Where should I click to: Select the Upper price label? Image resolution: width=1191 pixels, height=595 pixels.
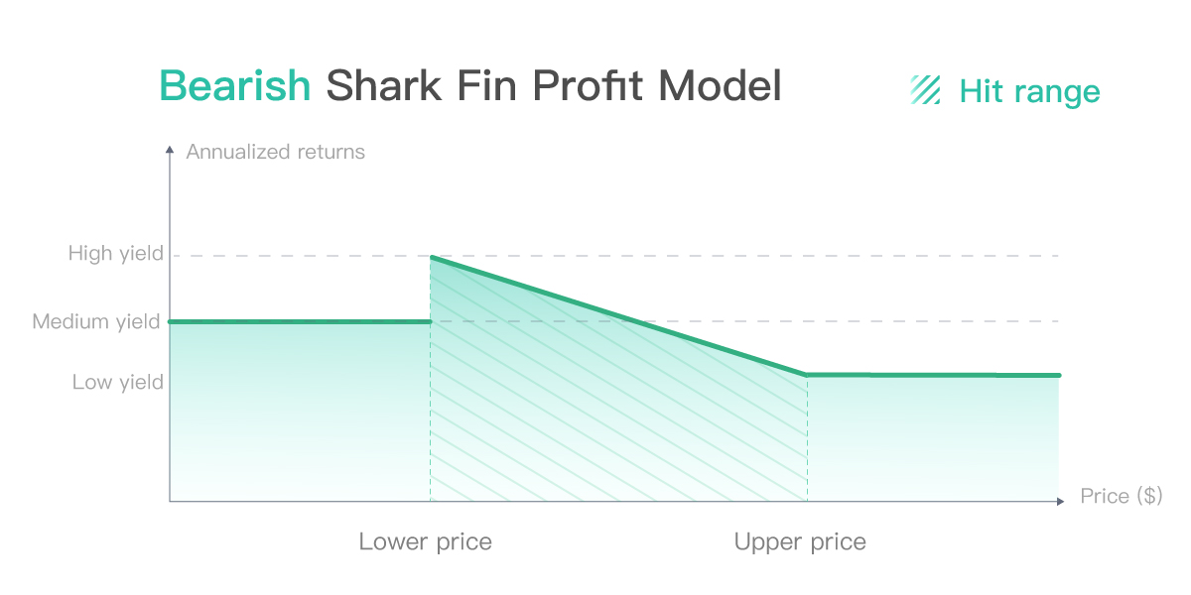tap(800, 541)
